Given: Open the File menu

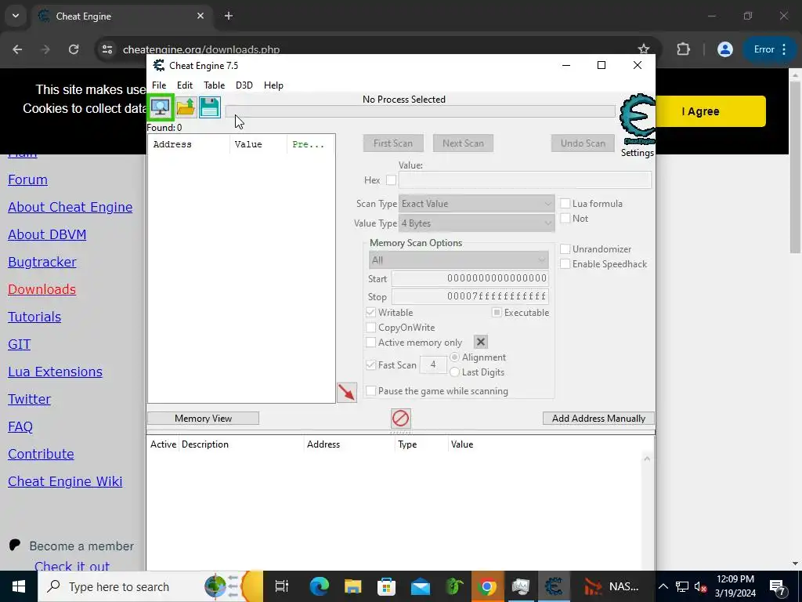Looking at the screenshot, I should click(159, 85).
